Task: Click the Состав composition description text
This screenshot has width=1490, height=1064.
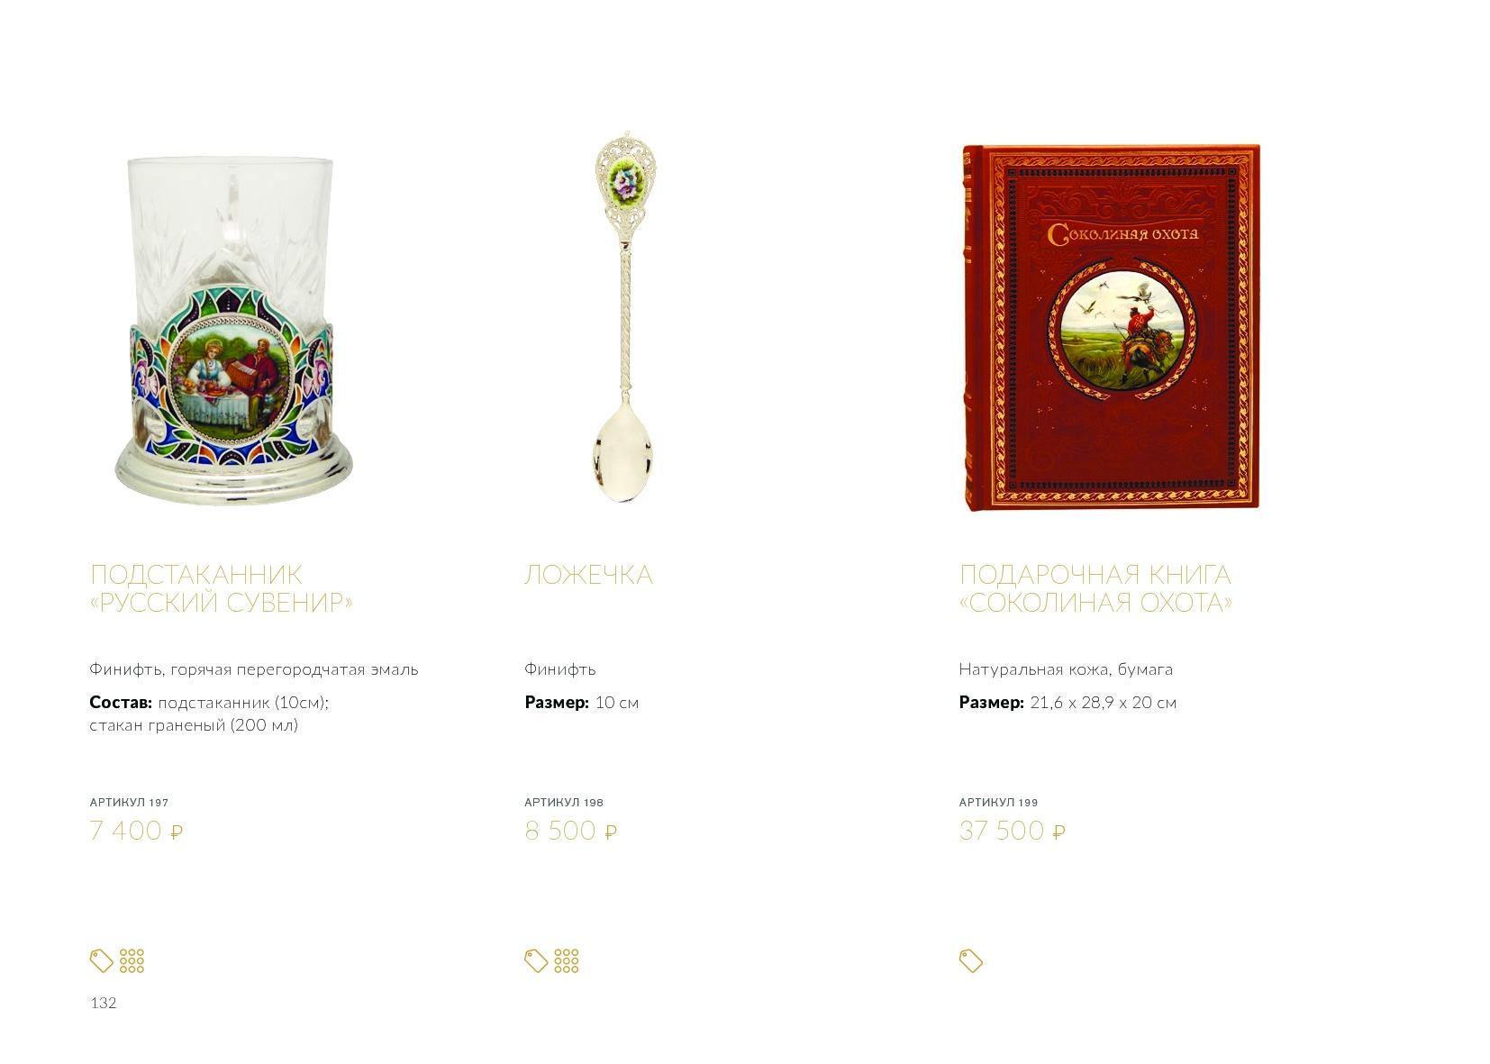Action: tap(209, 714)
